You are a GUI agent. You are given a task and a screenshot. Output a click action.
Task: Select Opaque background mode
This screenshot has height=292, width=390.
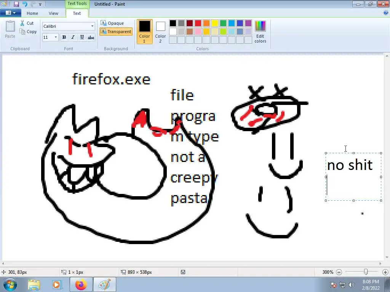click(x=112, y=23)
